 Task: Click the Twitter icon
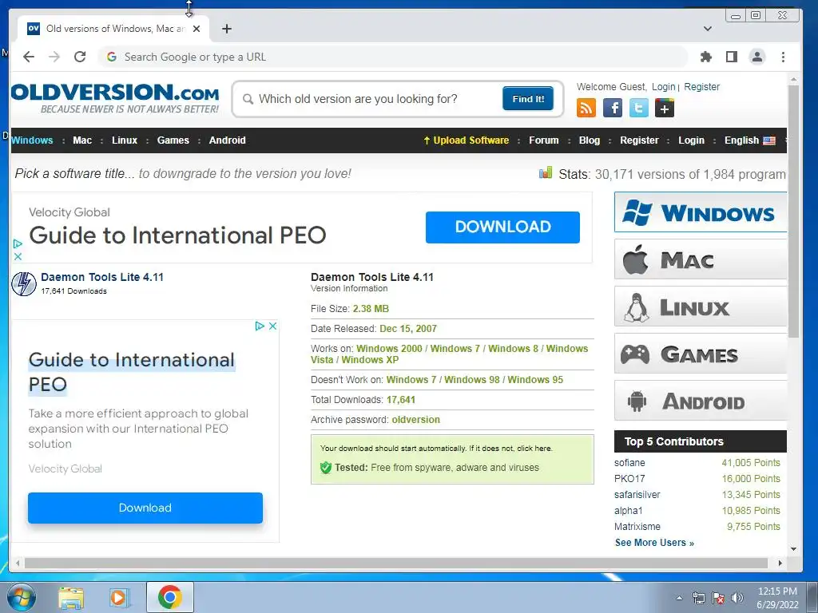pyautogui.click(x=638, y=108)
